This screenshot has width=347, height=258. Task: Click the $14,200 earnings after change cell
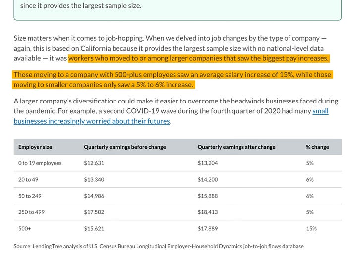[208, 180]
